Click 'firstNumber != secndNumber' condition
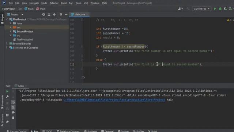The height and width of the screenshot is (132, 234). click(x=124, y=47)
